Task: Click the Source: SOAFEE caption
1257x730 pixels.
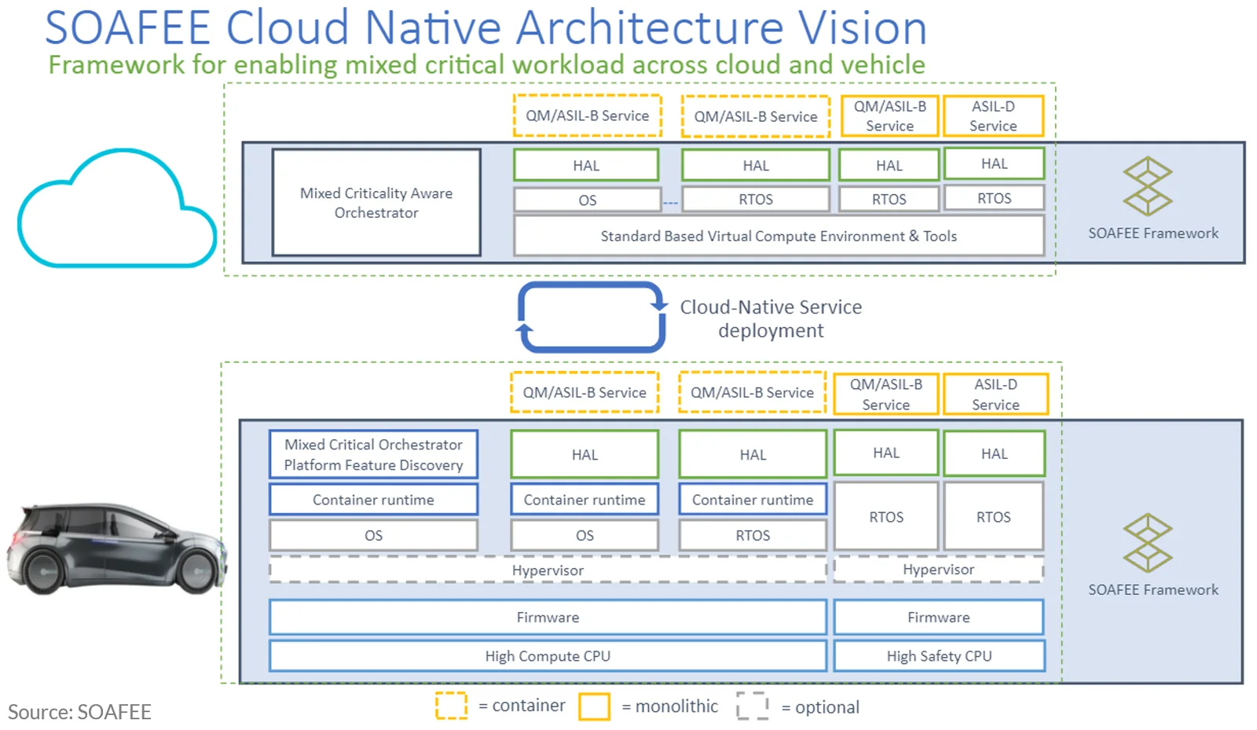Action: (79, 712)
